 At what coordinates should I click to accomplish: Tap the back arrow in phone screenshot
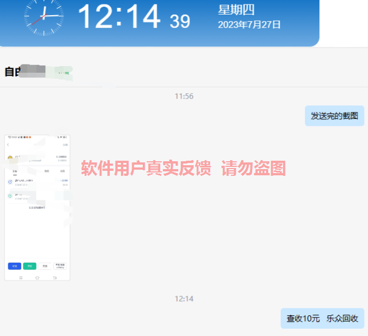8,145
